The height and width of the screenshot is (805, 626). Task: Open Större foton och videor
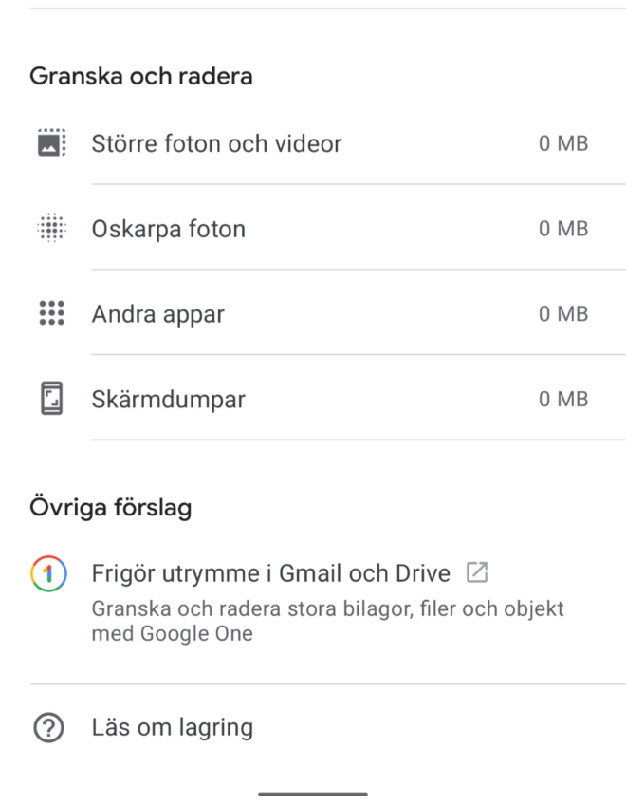tap(313, 142)
